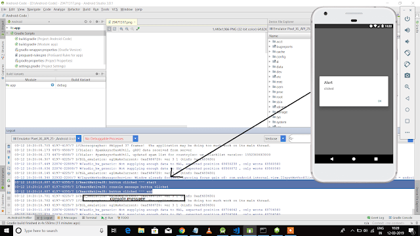Click Logcat search input field

click(300, 138)
